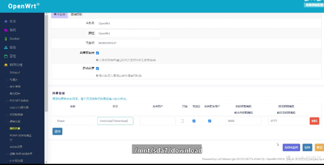The image size is (324, 165).
Task: Click the Control (管控) calendar icon in sidebar
Action: 6,56
